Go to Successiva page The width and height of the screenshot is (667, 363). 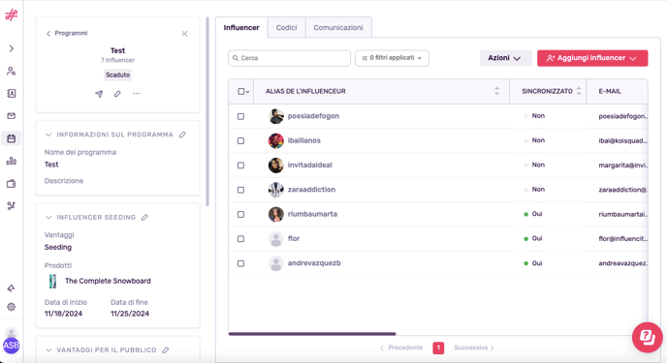tap(474, 348)
